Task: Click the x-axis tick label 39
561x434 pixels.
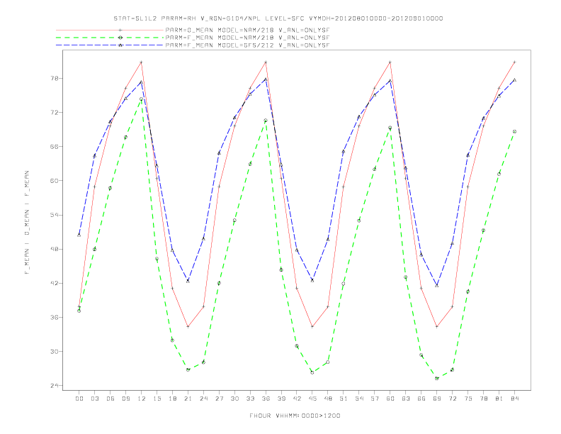Action: (281, 399)
